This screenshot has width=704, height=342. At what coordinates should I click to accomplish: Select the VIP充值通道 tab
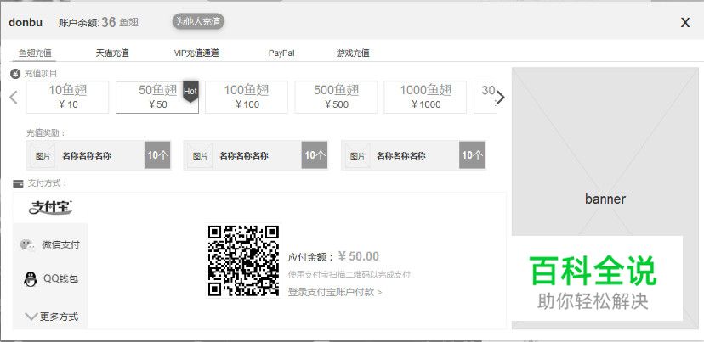click(x=196, y=53)
